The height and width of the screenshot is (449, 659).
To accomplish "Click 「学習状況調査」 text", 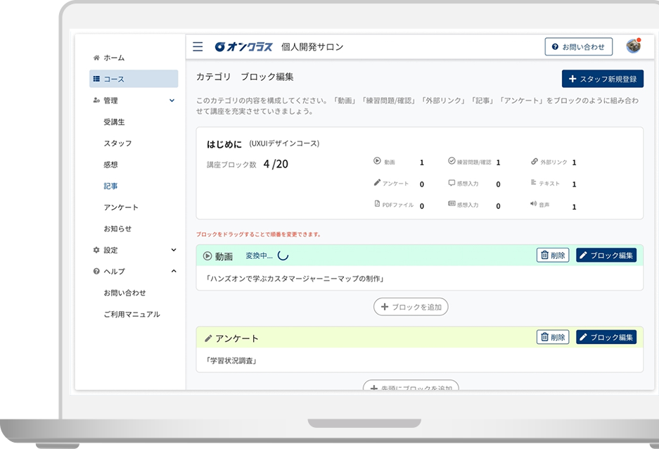I will pos(231,361).
